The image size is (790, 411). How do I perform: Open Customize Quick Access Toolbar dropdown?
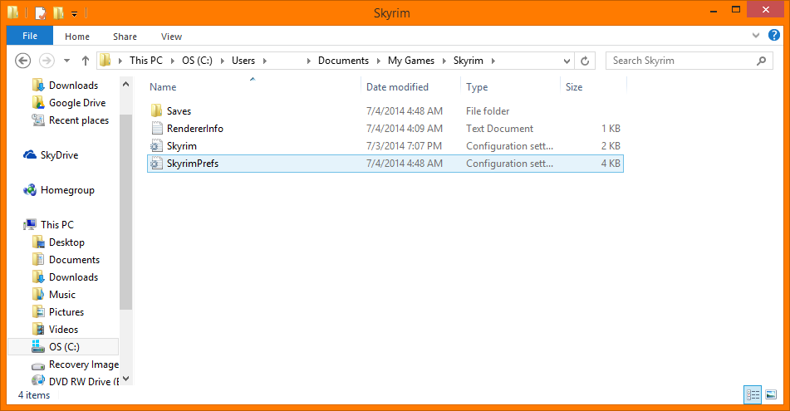[x=74, y=13]
